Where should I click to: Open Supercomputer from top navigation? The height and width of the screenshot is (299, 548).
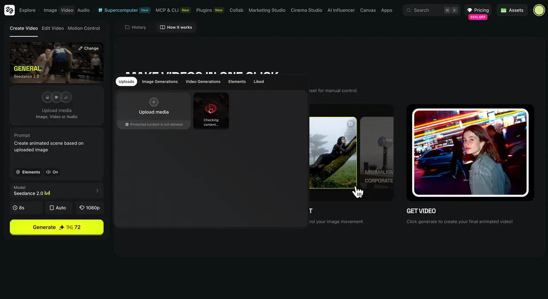[x=124, y=10]
